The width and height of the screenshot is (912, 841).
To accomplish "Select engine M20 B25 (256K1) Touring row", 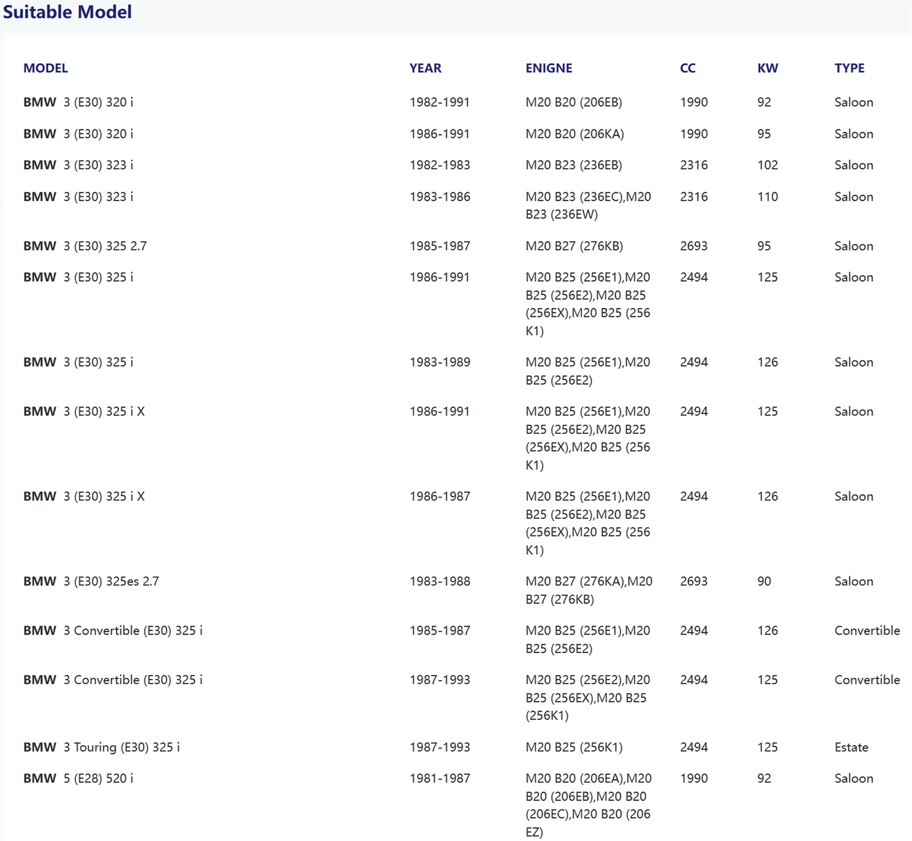I will click(x=574, y=747).
